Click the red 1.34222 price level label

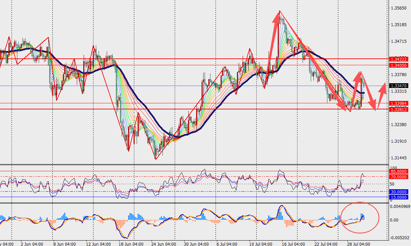(399, 59)
